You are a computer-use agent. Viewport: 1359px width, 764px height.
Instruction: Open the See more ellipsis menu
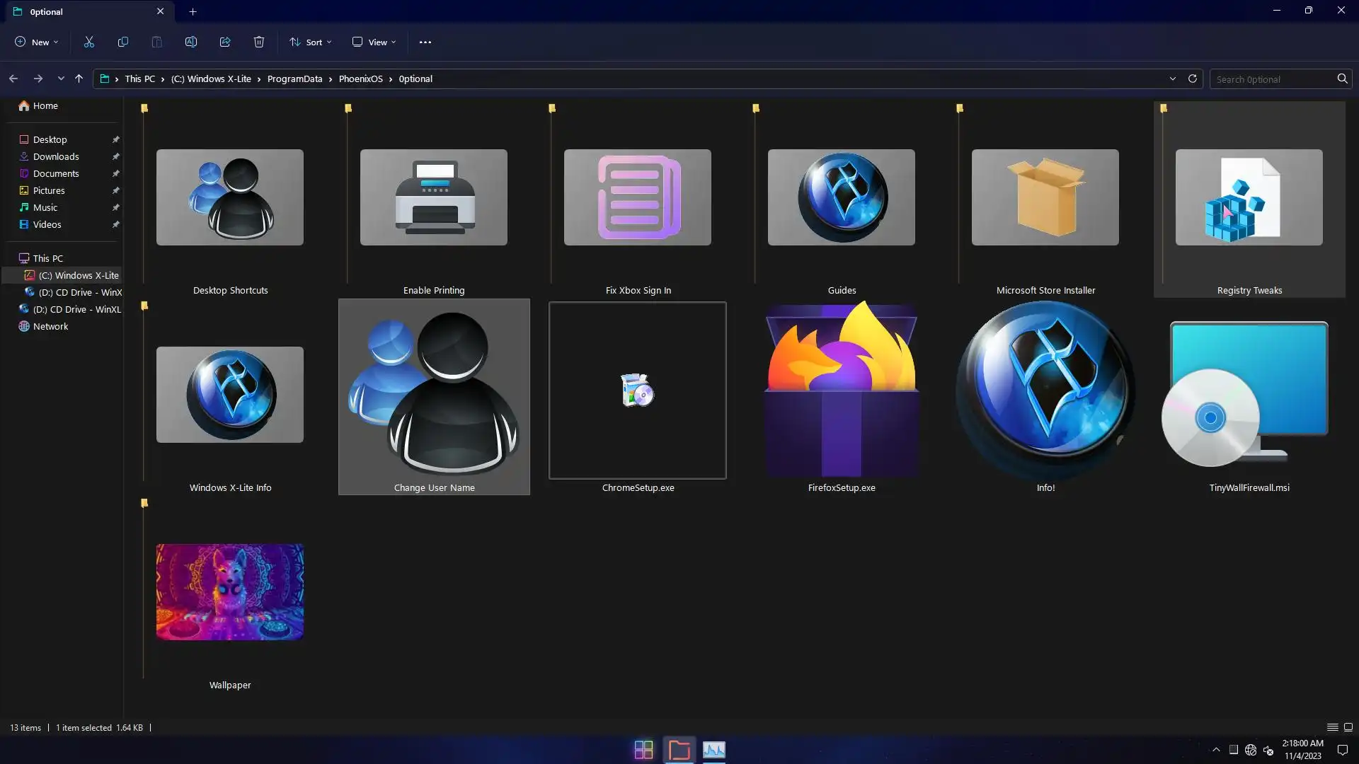pyautogui.click(x=425, y=42)
